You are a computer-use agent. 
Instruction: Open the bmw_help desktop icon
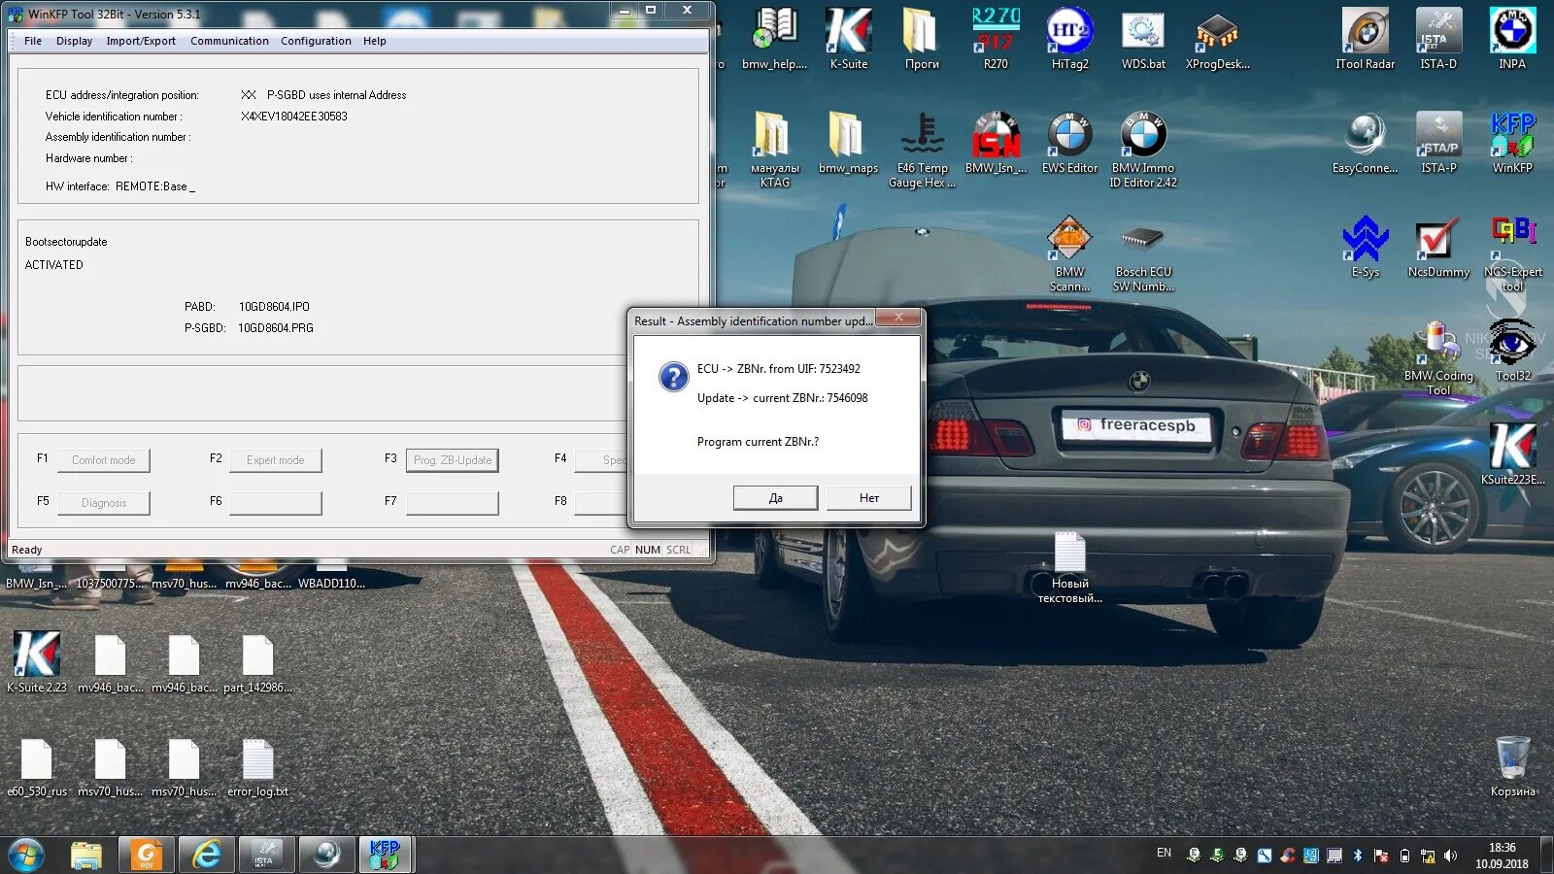tap(774, 40)
